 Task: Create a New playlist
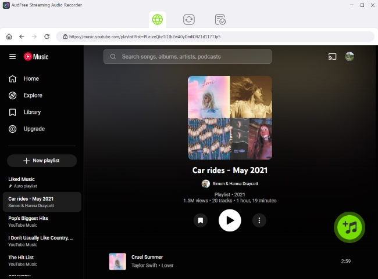click(42, 161)
